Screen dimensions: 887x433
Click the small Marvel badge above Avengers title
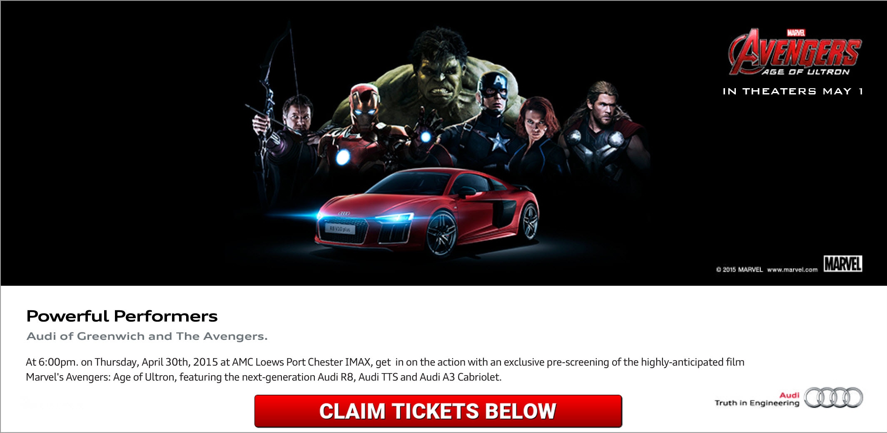(x=796, y=33)
